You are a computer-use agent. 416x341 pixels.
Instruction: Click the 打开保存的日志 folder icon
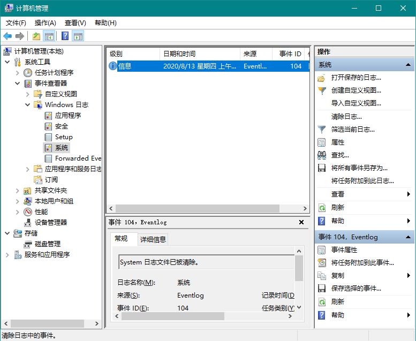(322, 78)
